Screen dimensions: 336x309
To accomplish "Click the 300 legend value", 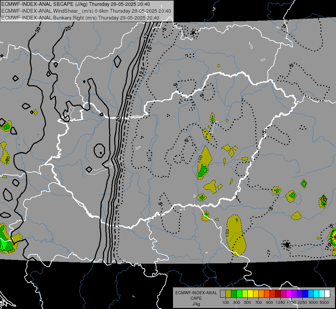I will click(x=236, y=302).
